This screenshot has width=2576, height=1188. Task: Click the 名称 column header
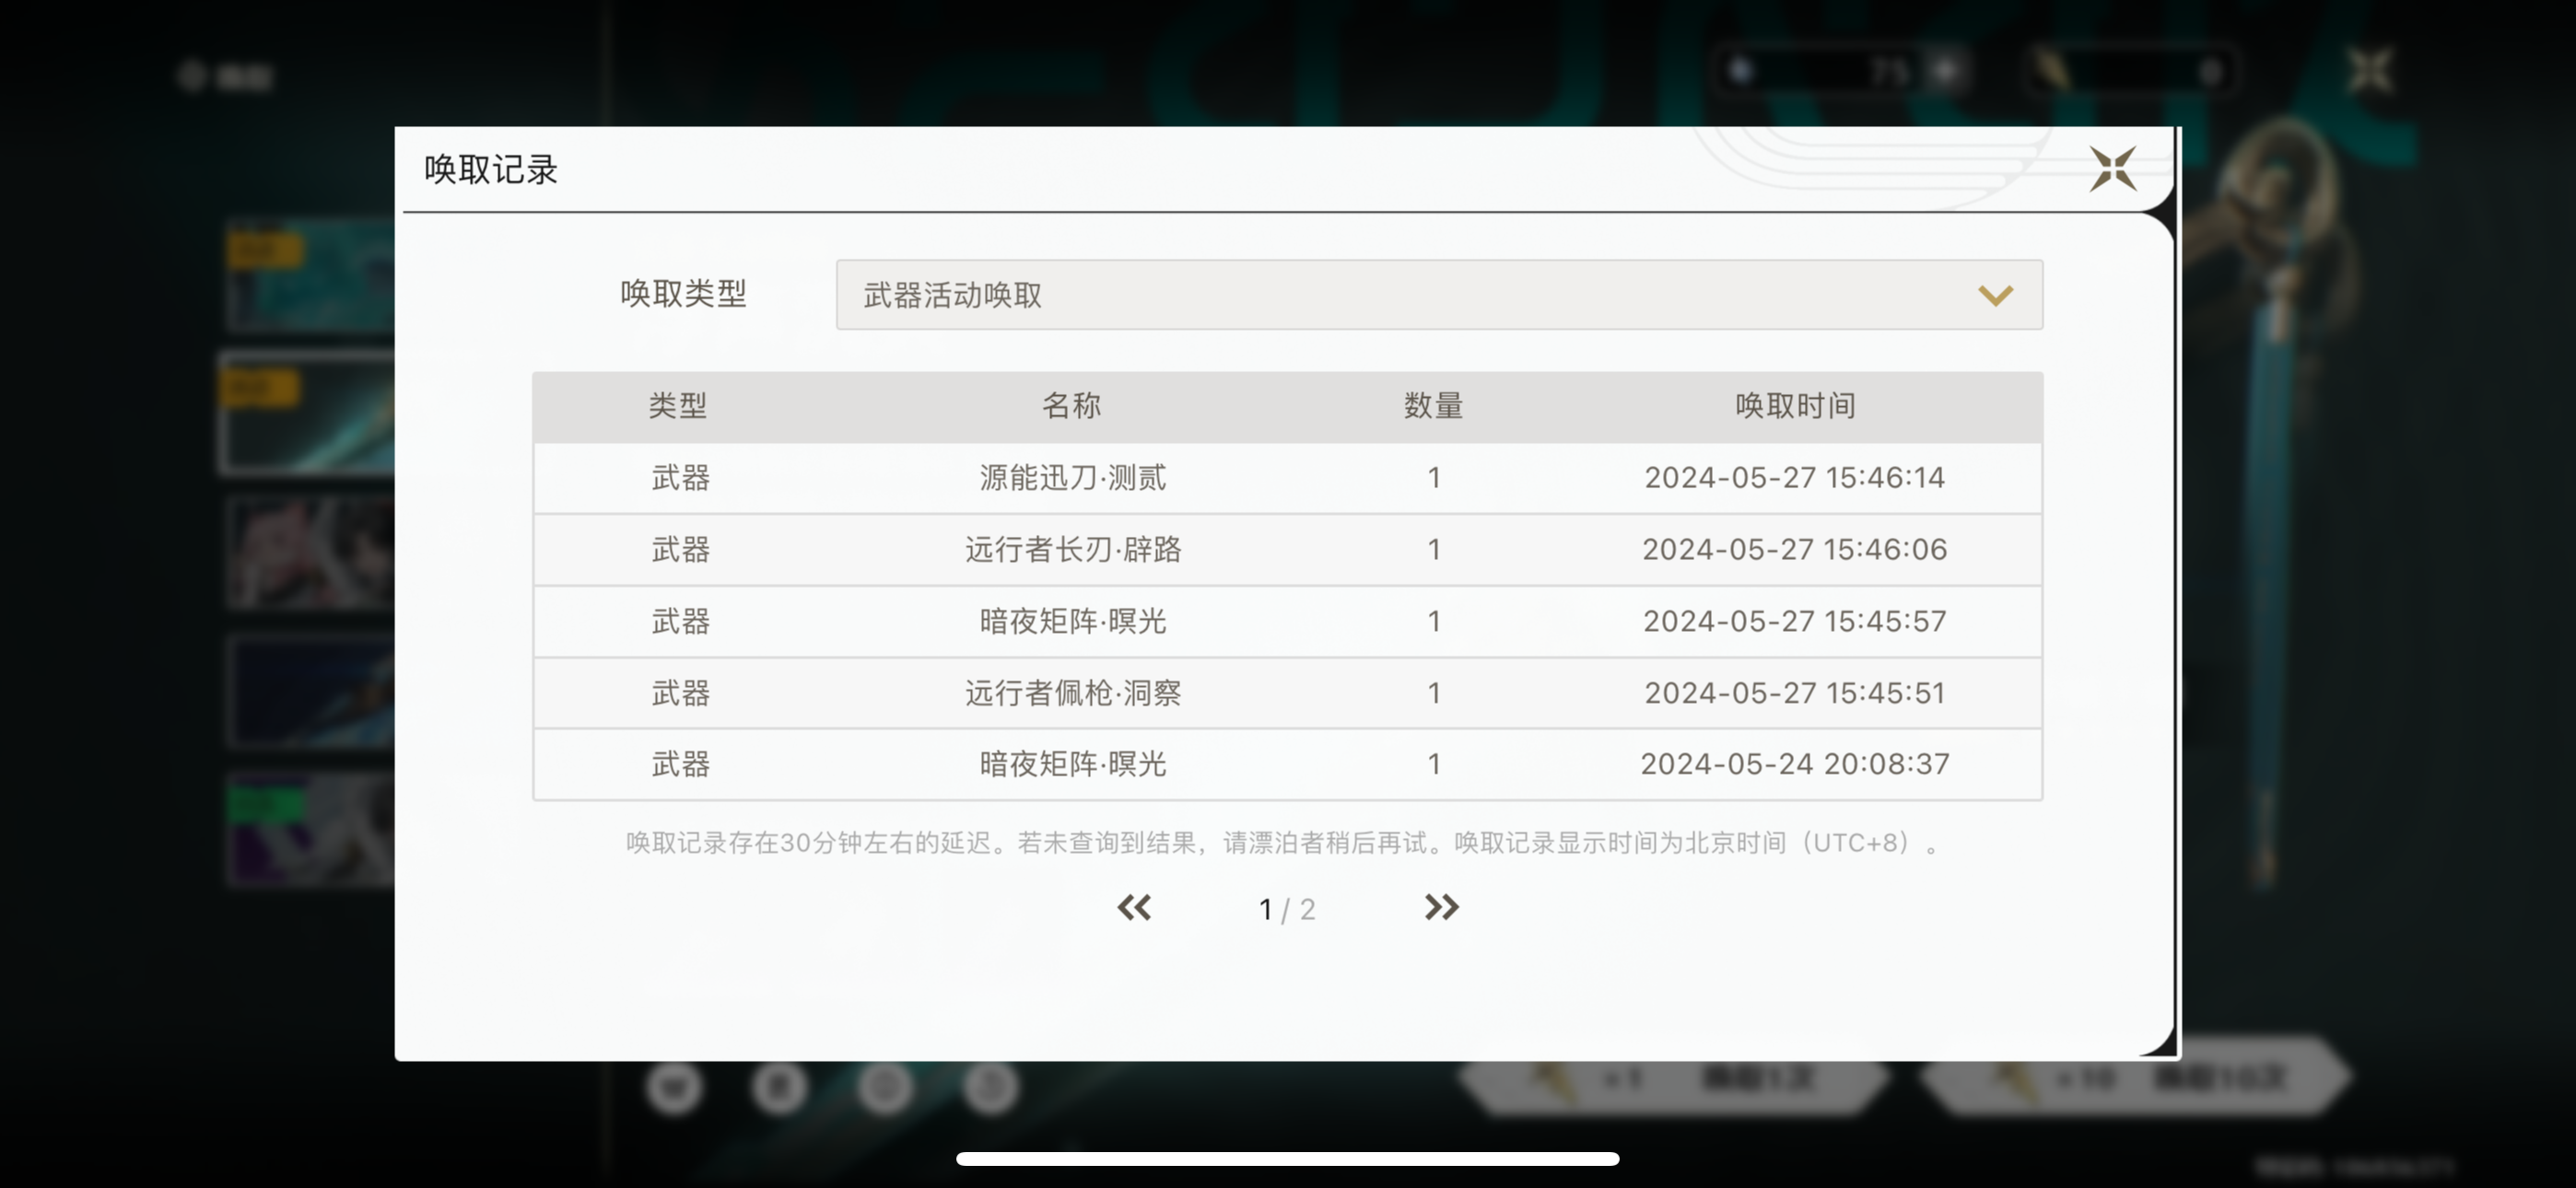[x=1071, y=406]
